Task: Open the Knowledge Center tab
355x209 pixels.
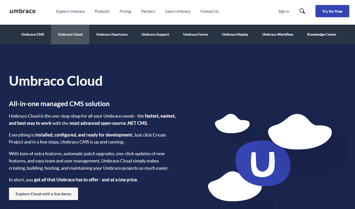Action: 322,34
